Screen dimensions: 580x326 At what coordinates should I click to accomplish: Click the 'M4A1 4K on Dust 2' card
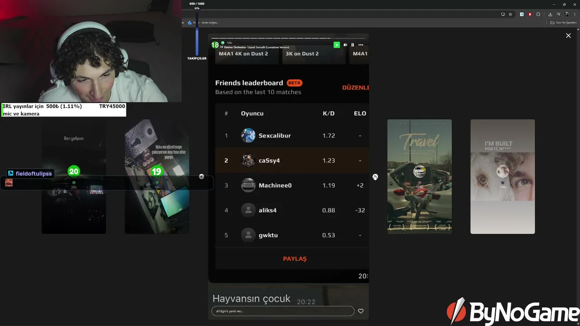pyautogui.click(x=247, y=54)
